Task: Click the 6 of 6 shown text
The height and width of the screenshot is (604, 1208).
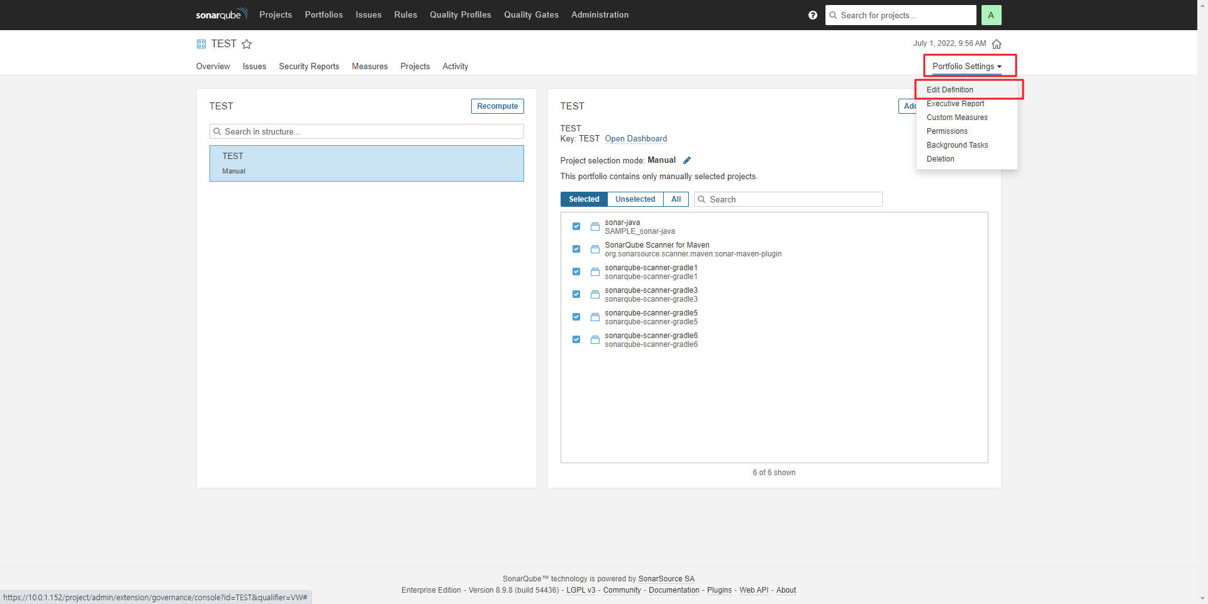Action: click(774, 473)
